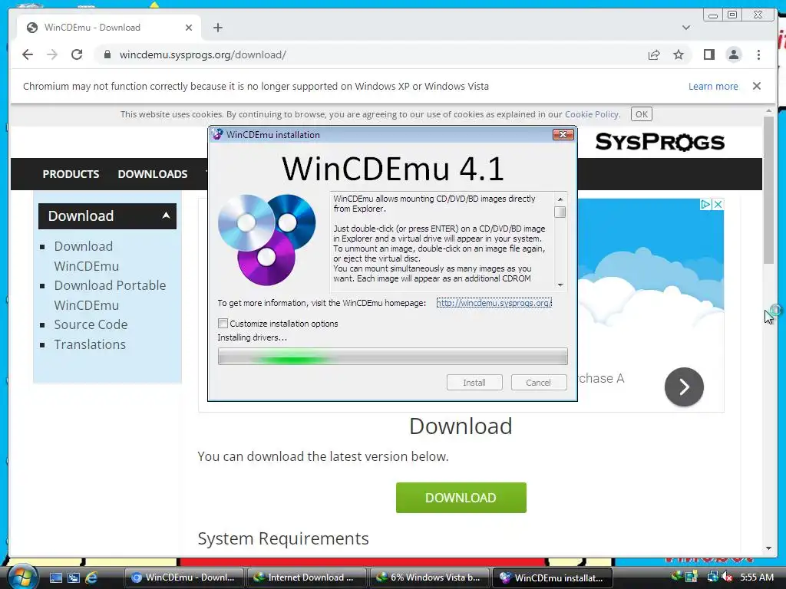This screenshot has width=786, height=589.
Task: Open Chromium three-dot menu
Action: [758, 54]
